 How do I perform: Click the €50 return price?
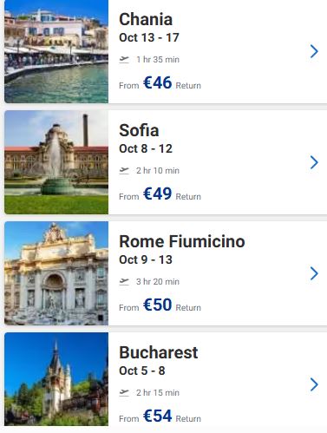pyautogui.click(x=158, y=305)
